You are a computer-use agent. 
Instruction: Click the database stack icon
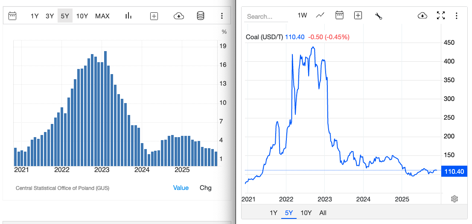point(200,16)
